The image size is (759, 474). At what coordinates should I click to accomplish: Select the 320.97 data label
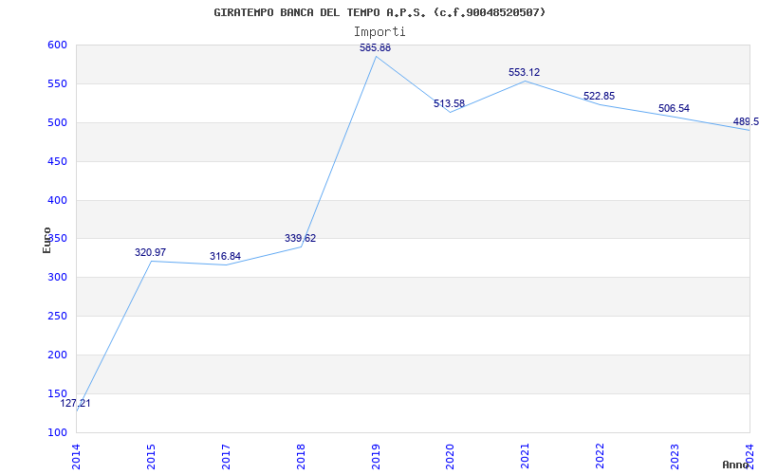click(150, 252)
